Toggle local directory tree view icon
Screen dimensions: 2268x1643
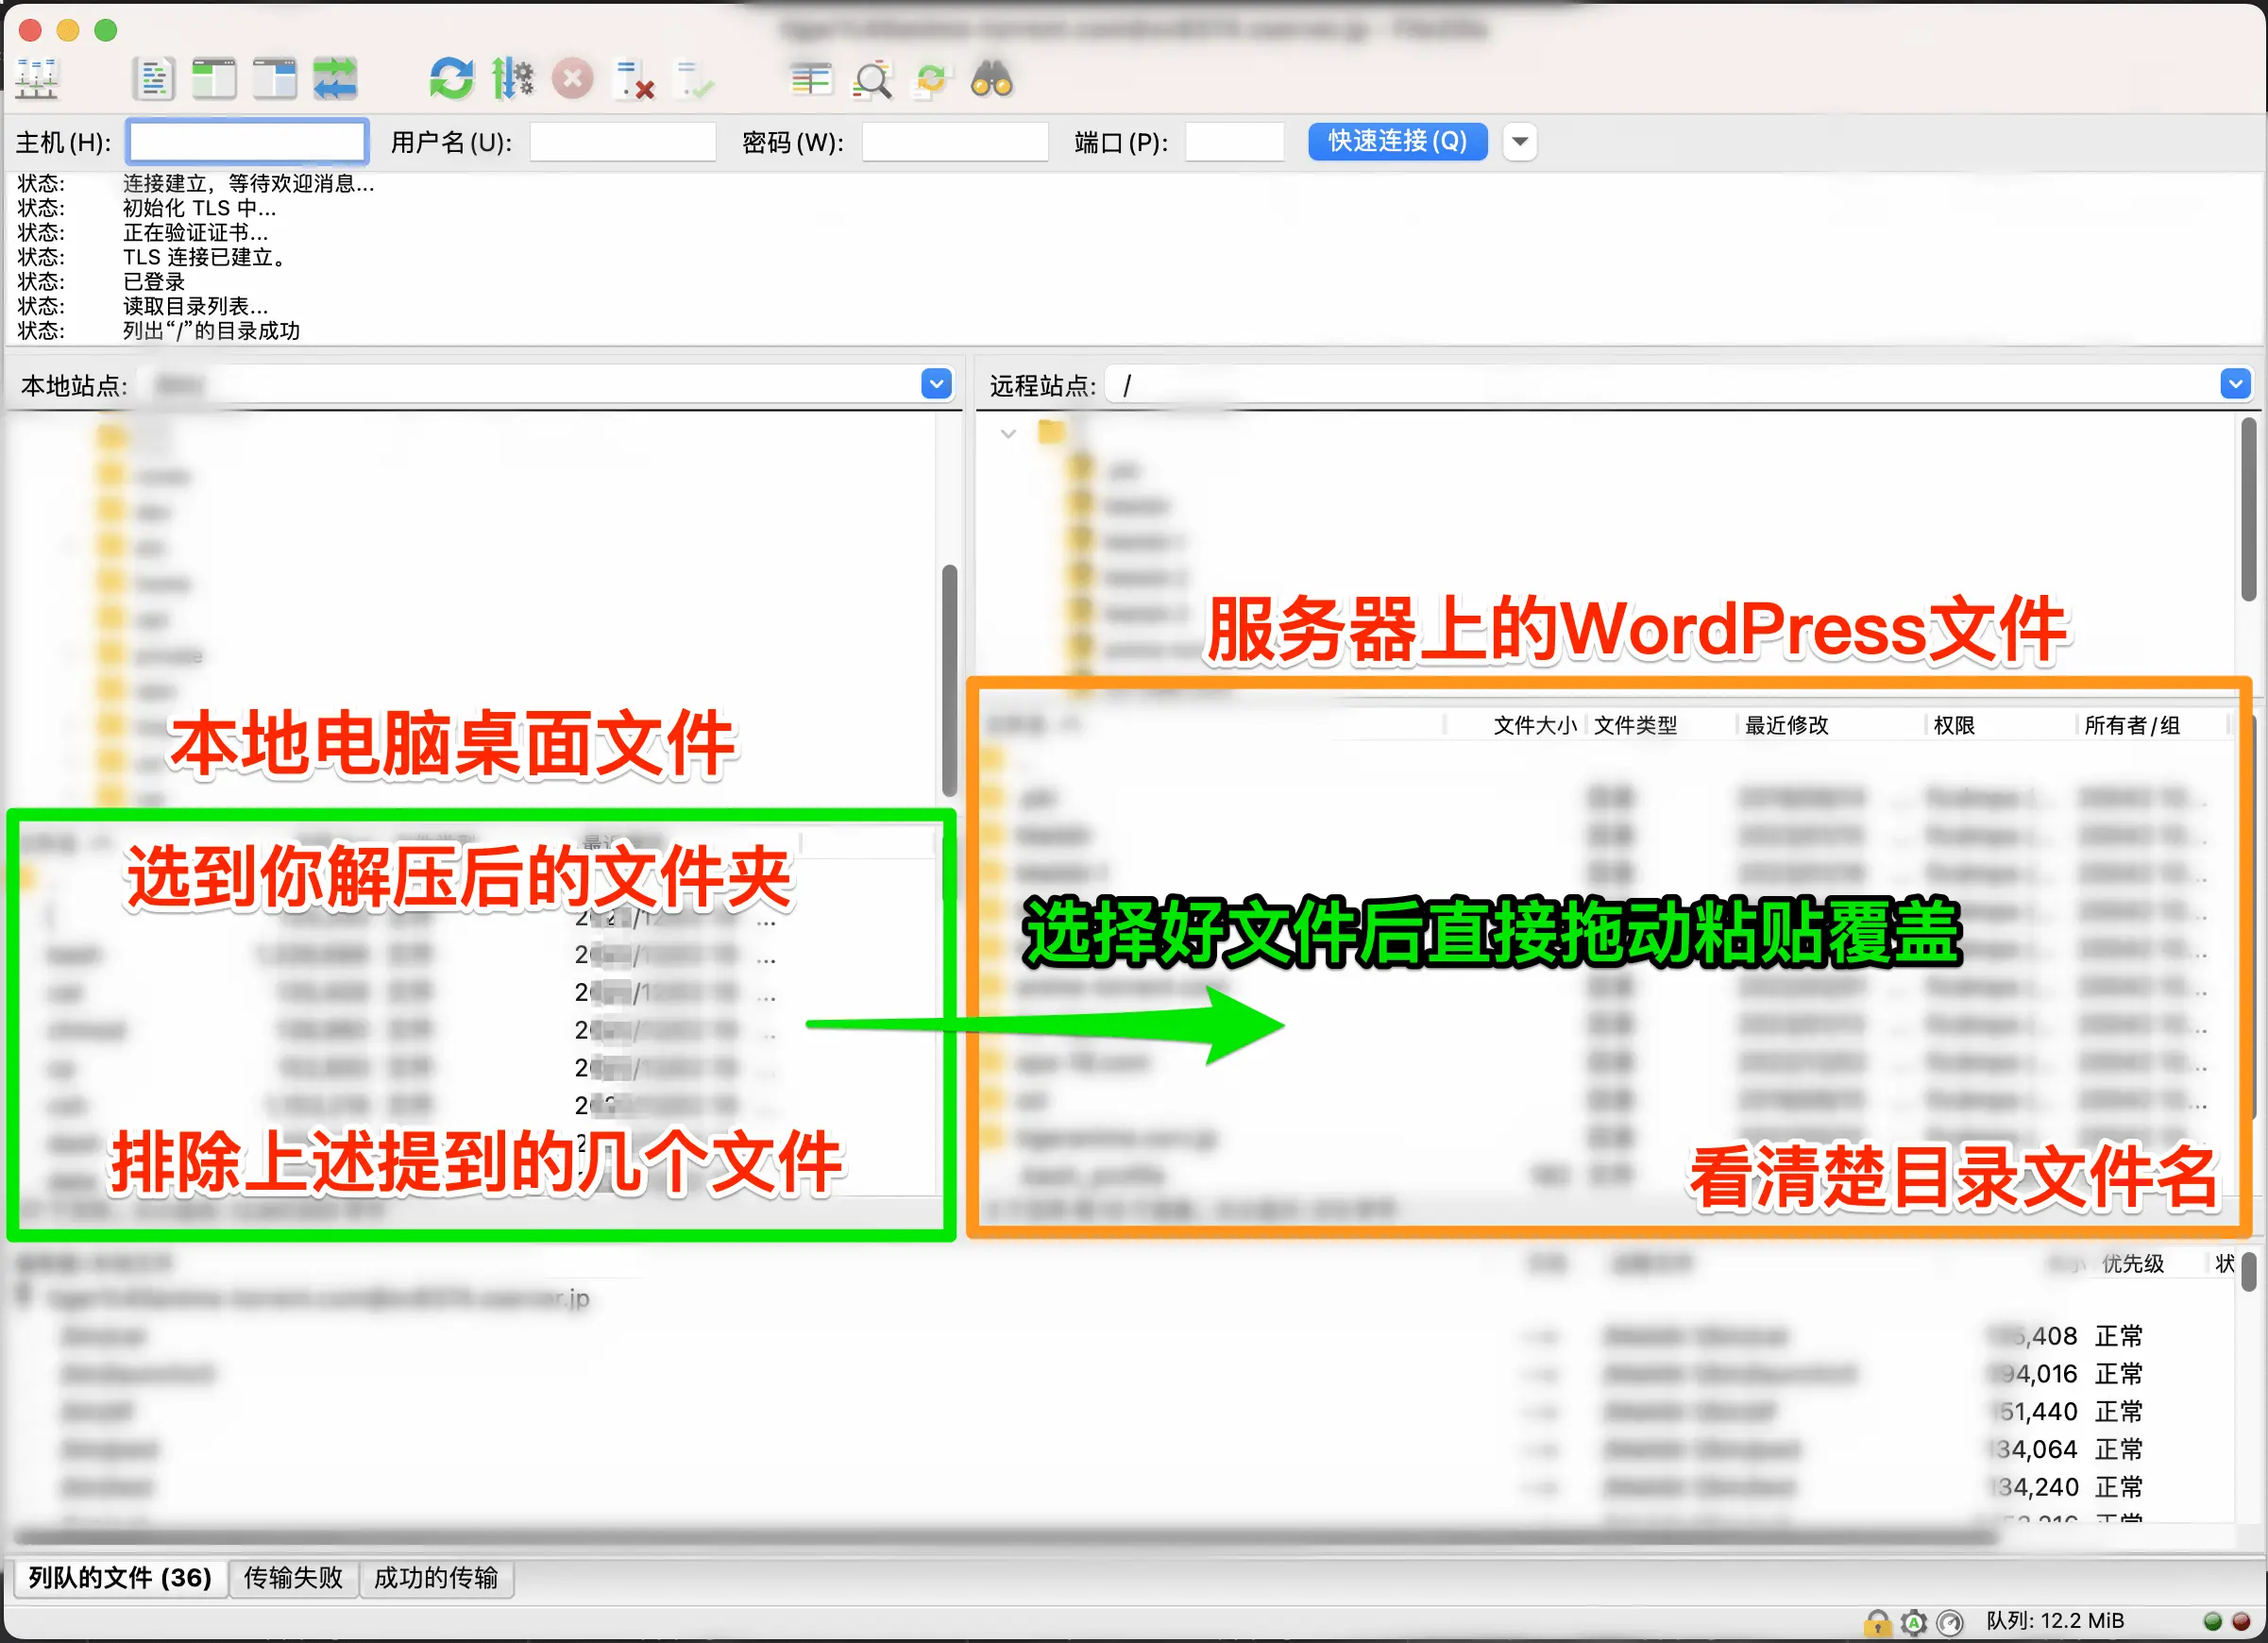[213, 79]
